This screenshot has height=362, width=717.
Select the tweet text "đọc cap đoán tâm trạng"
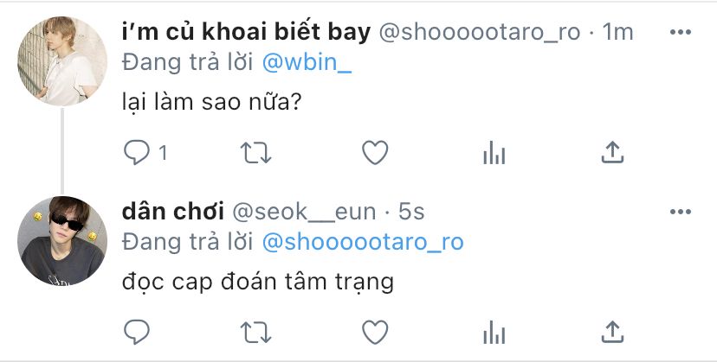[258, 282]
